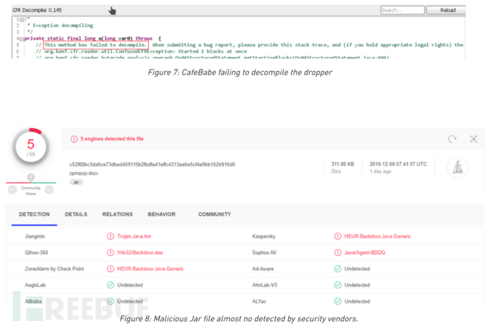Click the Reload button in CFR Decompiler
This screenshot has height=326, width=492.
(x=446, y=10)
